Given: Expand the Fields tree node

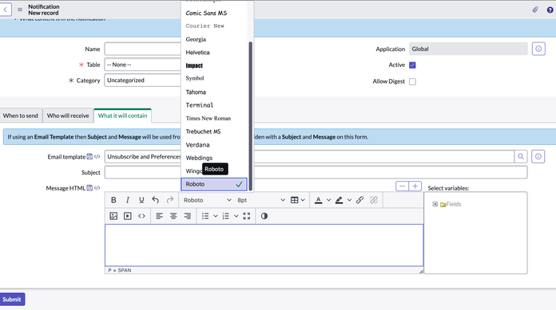Looking at the screenshot, I should point(435,204).
